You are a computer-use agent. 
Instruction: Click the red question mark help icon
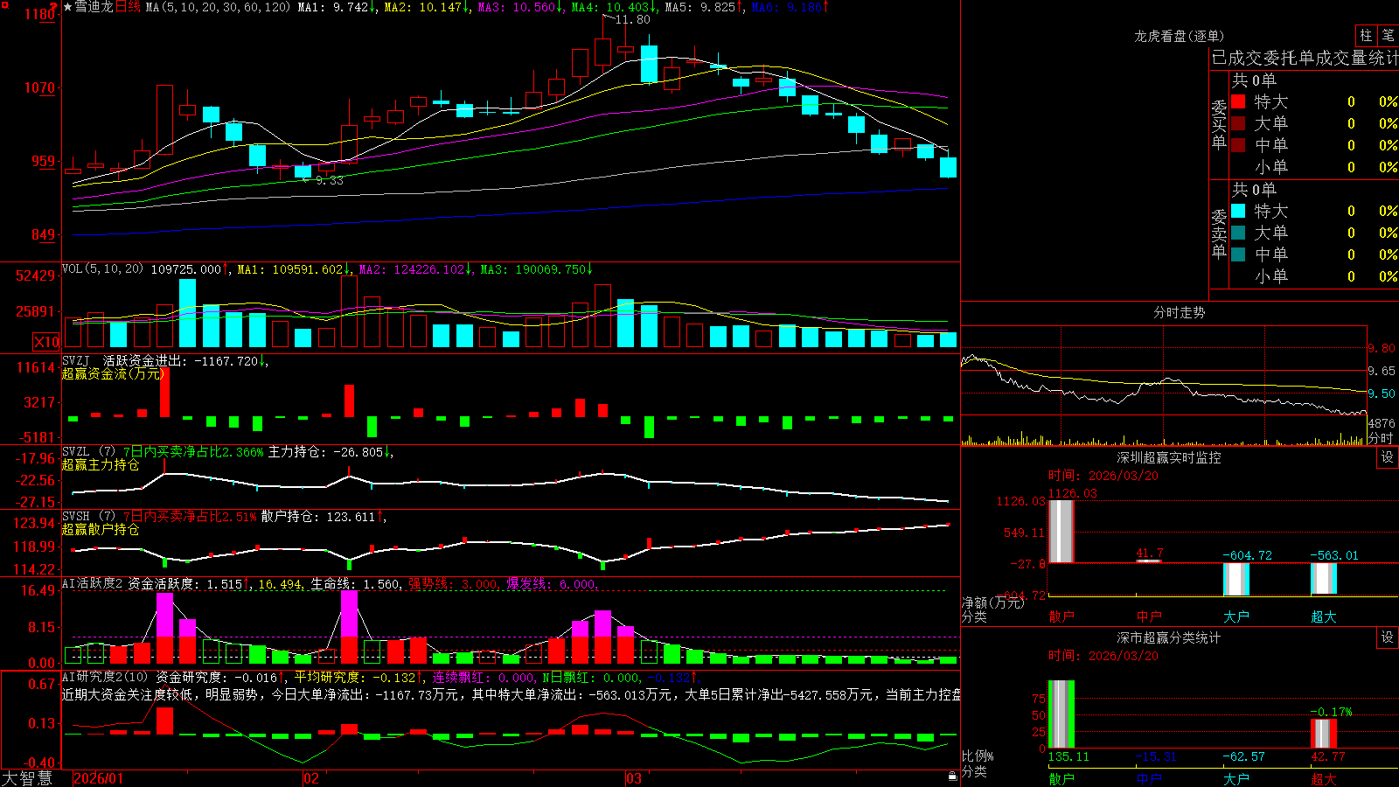[54, 7]
